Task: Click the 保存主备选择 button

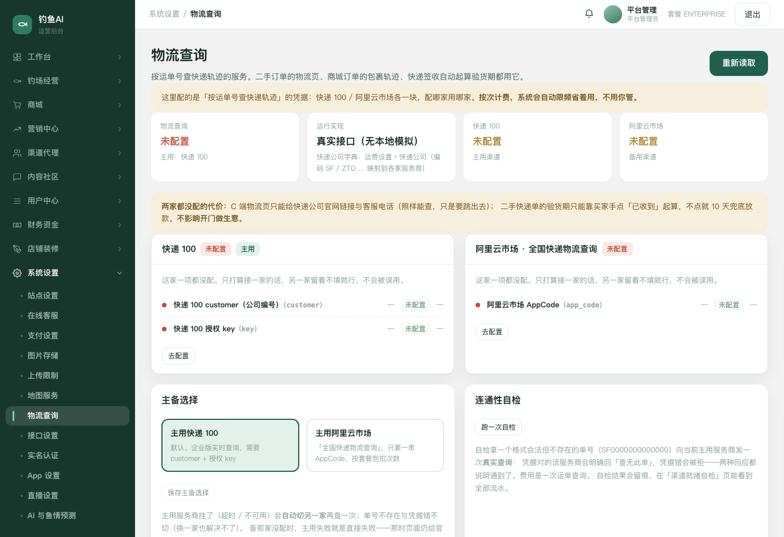Action: 188,493
